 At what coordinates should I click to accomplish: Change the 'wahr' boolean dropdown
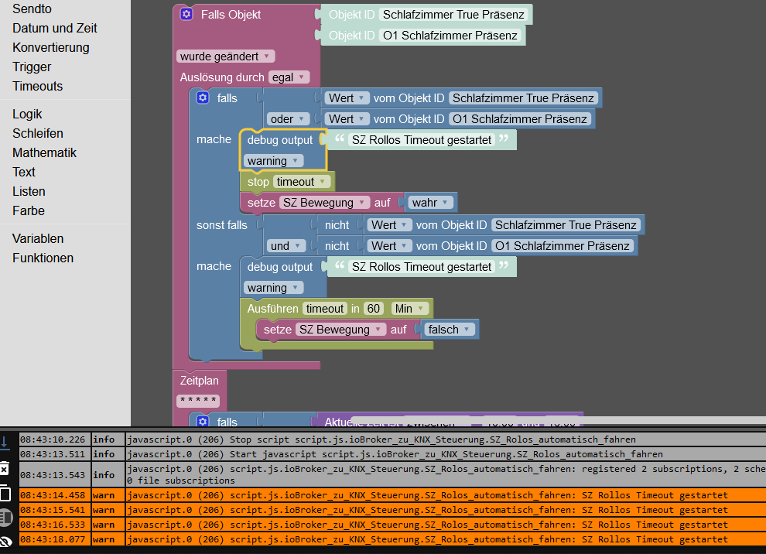click(430, 202)
